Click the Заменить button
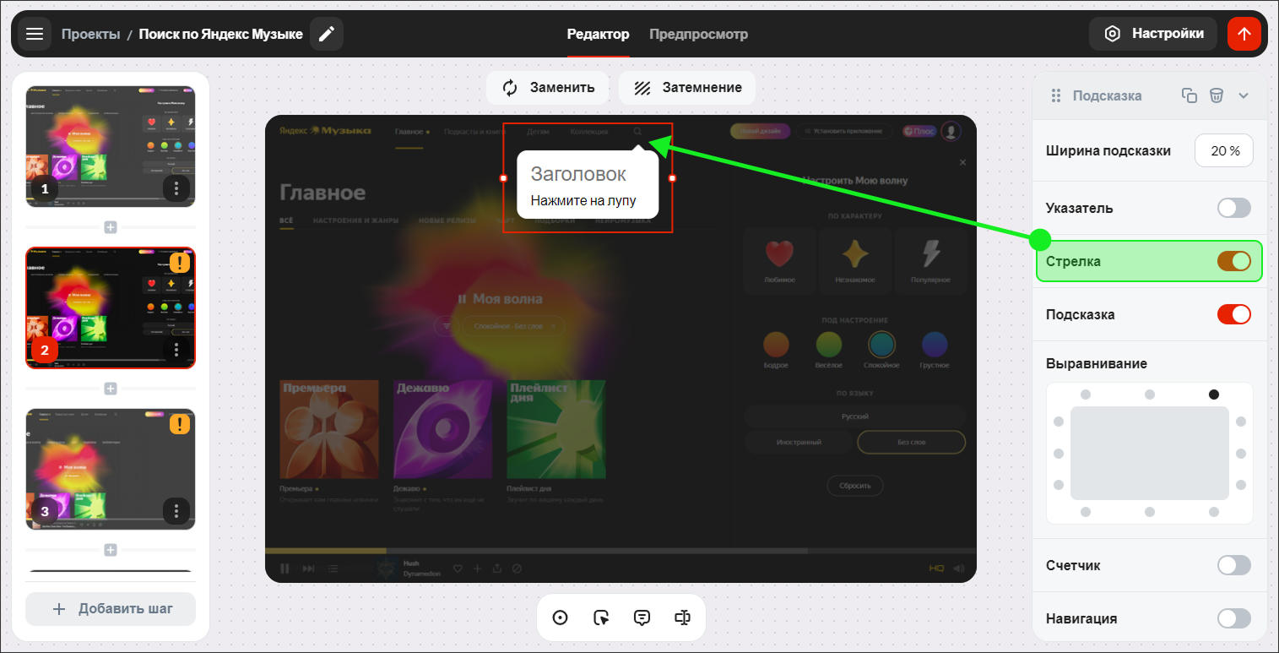 pyautogui.click(x=547, y=87)
